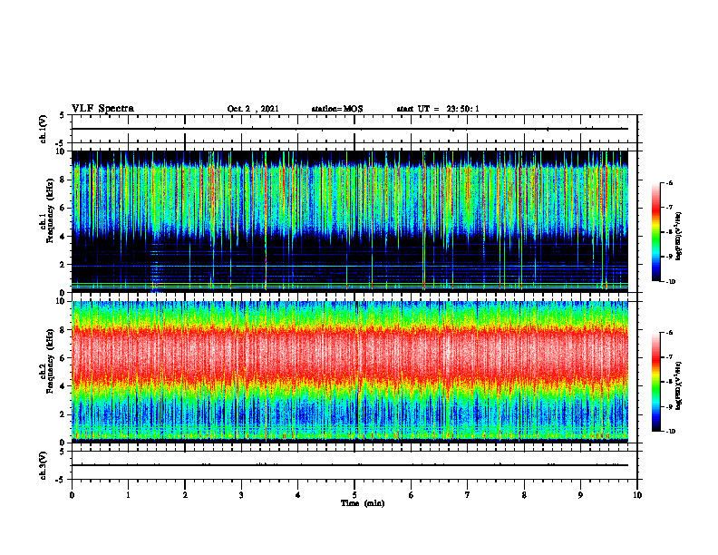Click time axis tick label "7"
Viewport: 718px width, 555px height.
pos(468,495)
